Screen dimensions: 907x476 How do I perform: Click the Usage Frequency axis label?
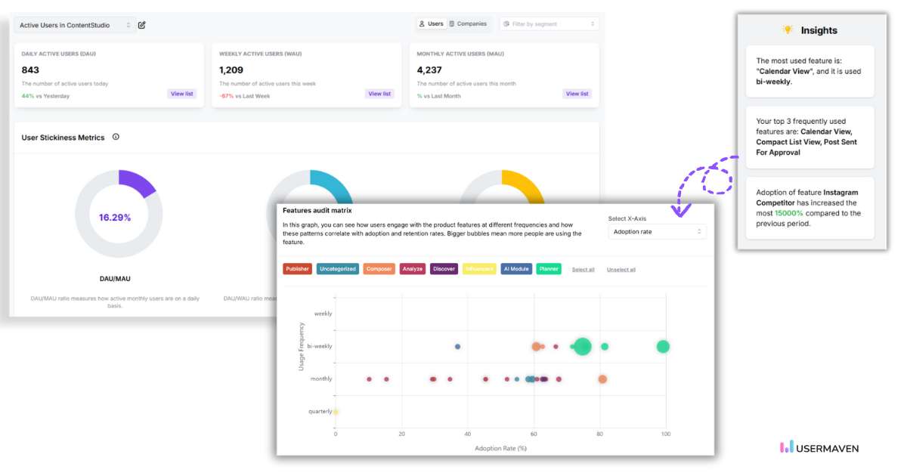301,346
